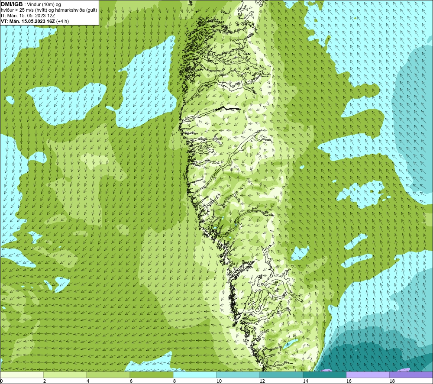Viewport: 433px width, 384px height.
Task: Click the 8–10 m/s light cyan legend swatch
Action: [x=195, y=374]
